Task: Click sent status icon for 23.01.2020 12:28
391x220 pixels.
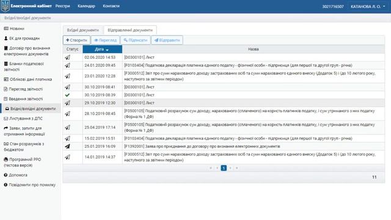Action: pos(67,76)
